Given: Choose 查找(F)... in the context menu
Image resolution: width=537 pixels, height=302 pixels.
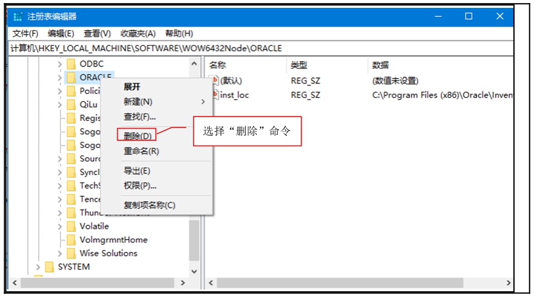Looking at the screenshot, I should tap(140, 117).
